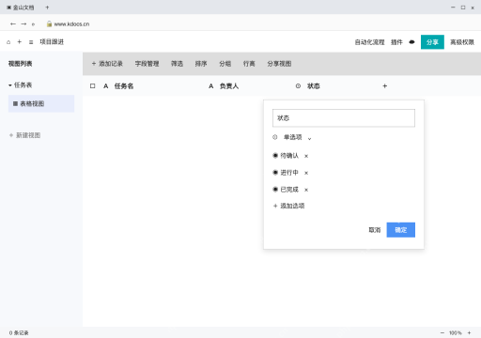Open 自动化流程
This screenshot has width=481, height=338.
pyautogui.click(x=369, y=42)
